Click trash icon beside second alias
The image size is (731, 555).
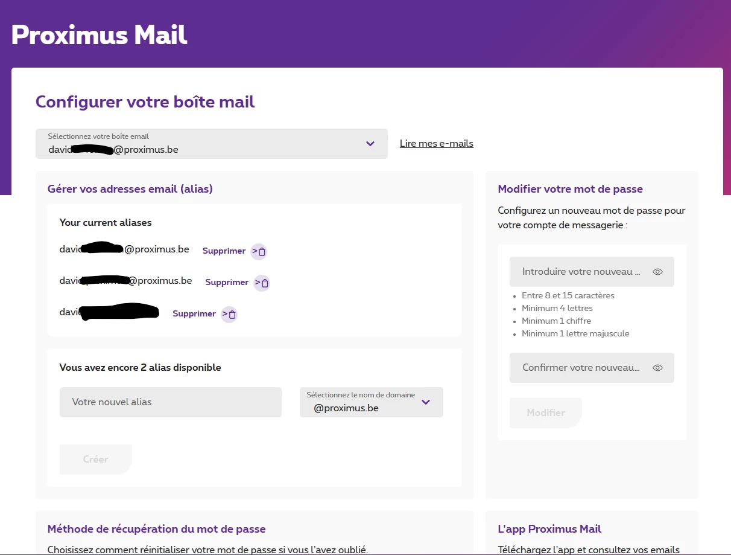262,283
